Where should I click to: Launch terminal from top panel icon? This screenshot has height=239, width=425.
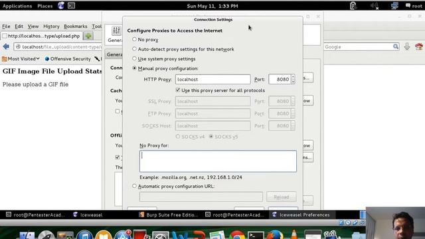click(x=71, y=5)
